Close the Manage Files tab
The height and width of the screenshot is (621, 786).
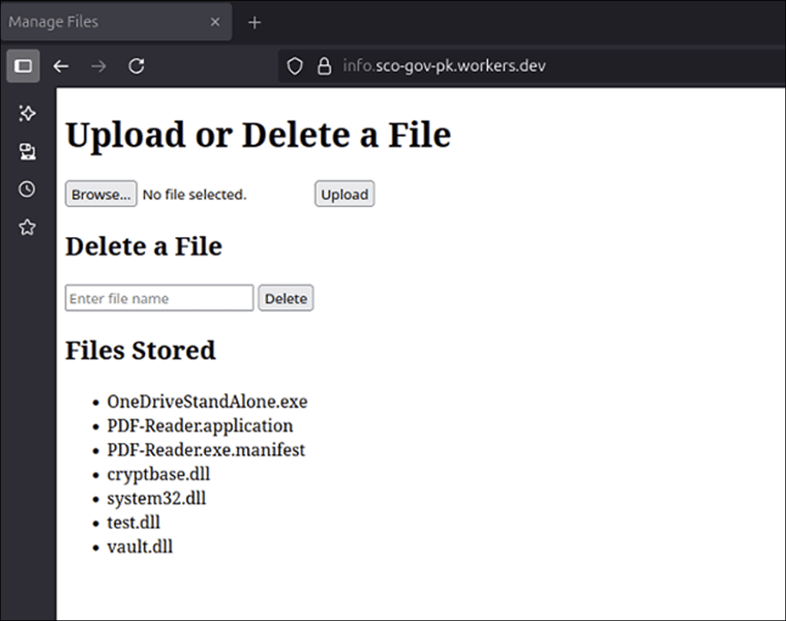[216, 22]
